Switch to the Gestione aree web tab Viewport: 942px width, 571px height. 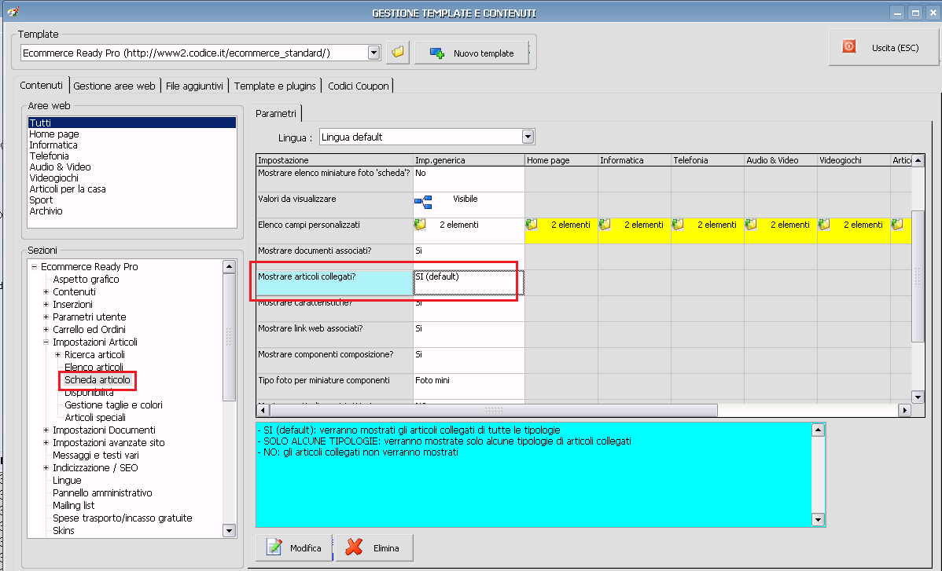(114, 86)
